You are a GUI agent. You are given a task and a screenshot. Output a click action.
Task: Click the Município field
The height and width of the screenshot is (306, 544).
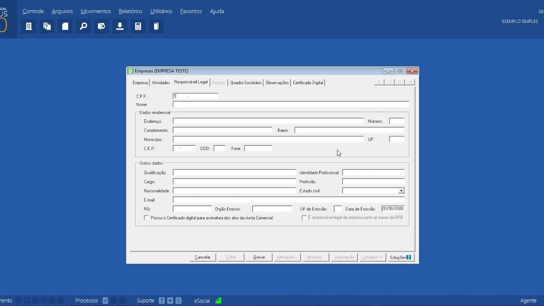pos(268,139)
